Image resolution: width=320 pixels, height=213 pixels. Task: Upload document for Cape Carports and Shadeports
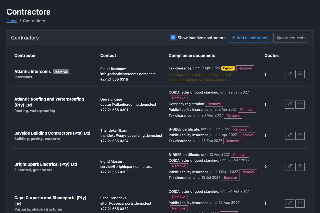pyautogui.click(x=300, y=204)
